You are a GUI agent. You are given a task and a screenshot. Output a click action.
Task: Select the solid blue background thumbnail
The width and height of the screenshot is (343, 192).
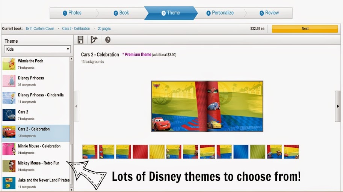[241, 151]
